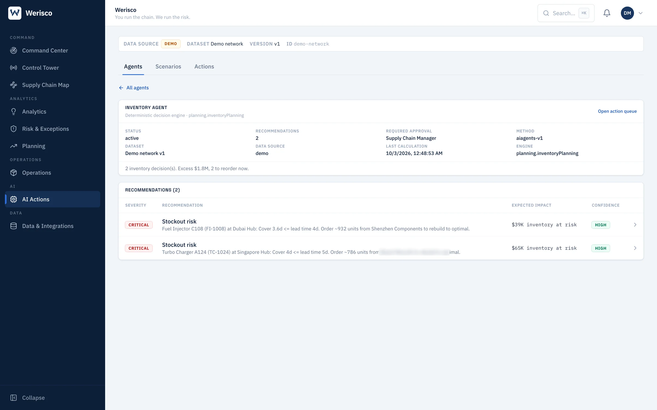Image resolution: width=657 pixels, height=410 pixels.
Task: Open Data & Integrations database icon
Action: pyautogui.click(x=13, y=226)
